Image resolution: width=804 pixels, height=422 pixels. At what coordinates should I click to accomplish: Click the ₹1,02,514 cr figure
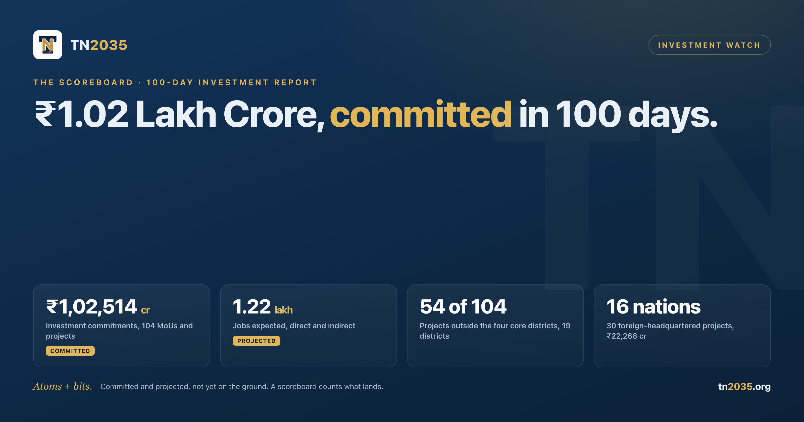[98, 306]
